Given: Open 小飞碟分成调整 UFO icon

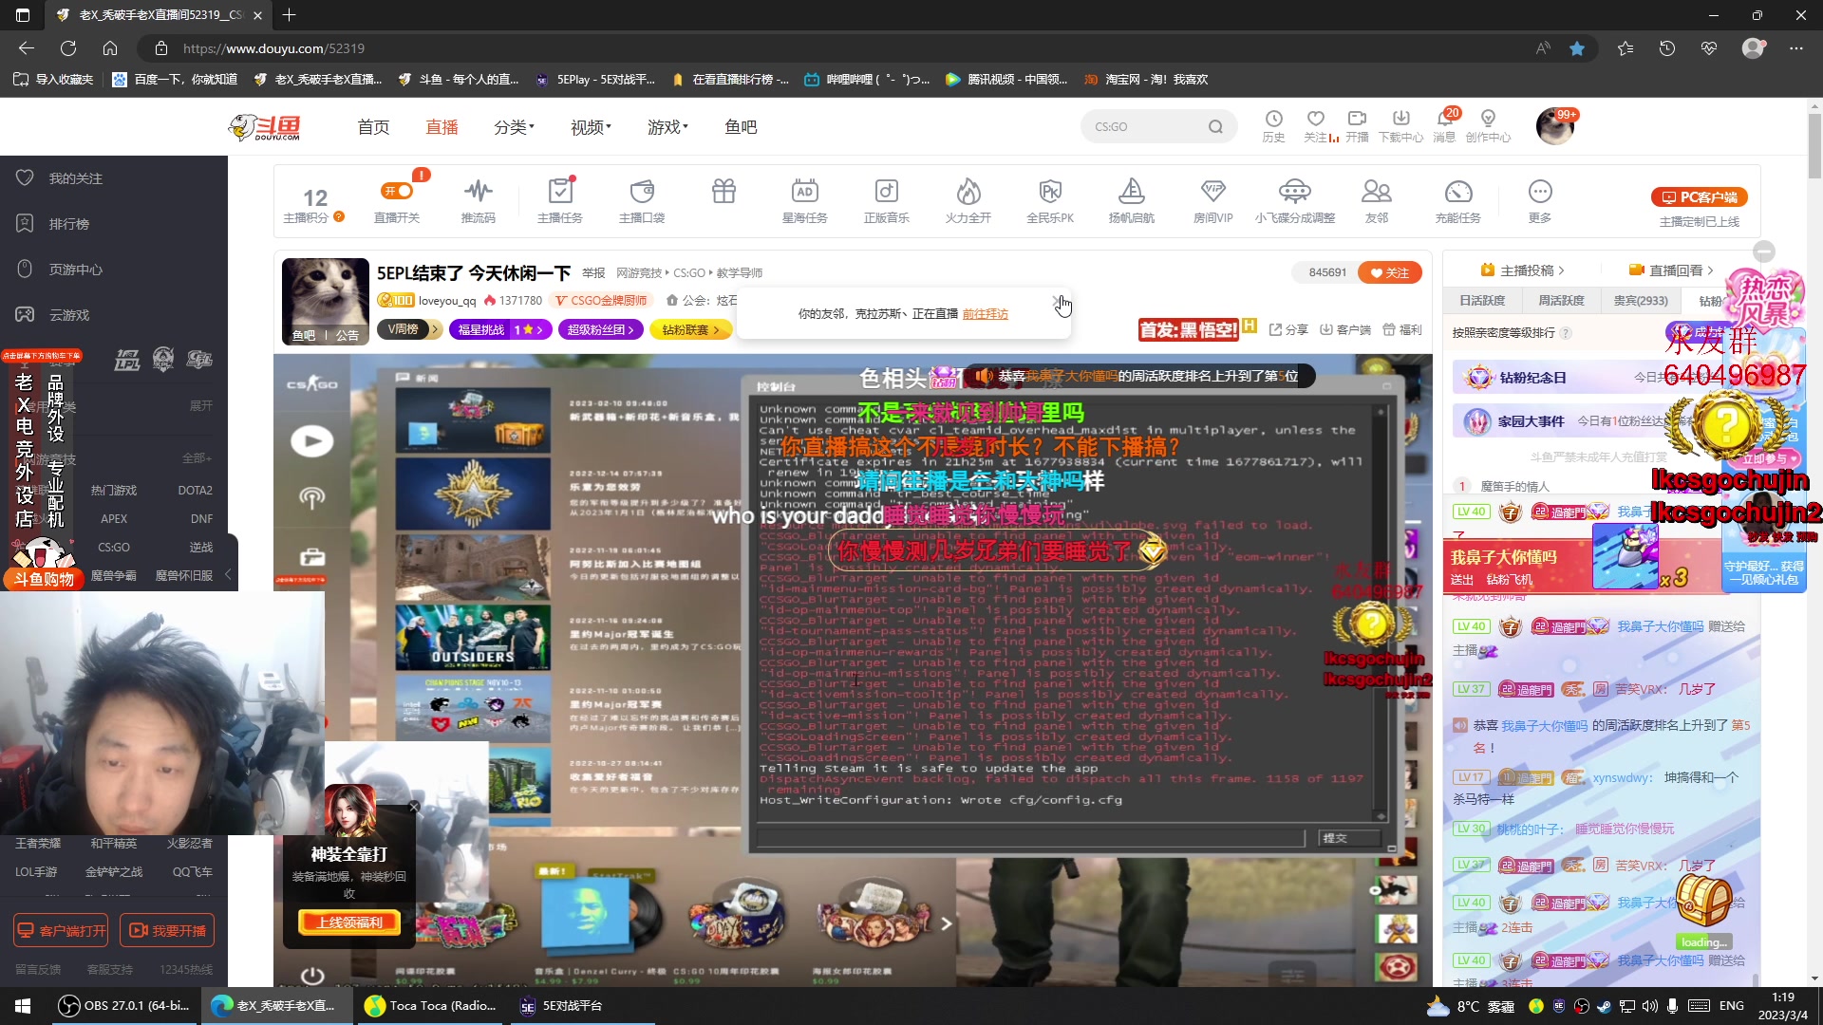Looking at the screenshot, I should [1295, 191].
